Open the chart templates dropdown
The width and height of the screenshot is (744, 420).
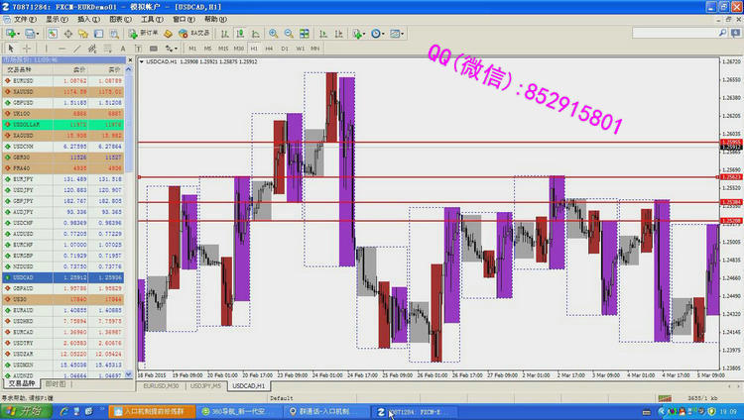[x=397, y=33]
